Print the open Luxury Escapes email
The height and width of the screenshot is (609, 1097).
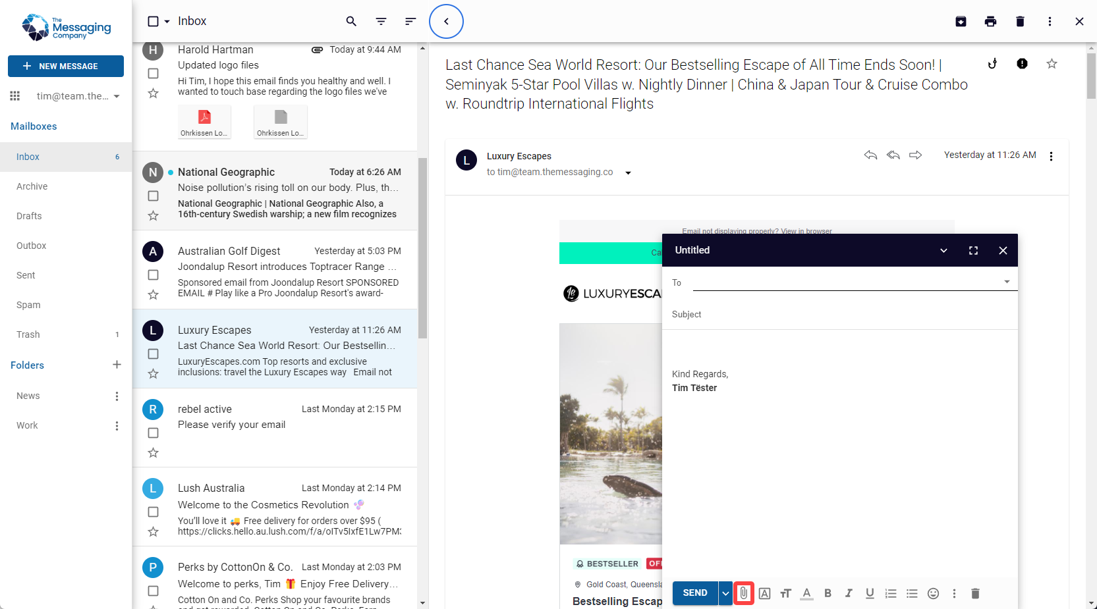(x=990, y=21)
